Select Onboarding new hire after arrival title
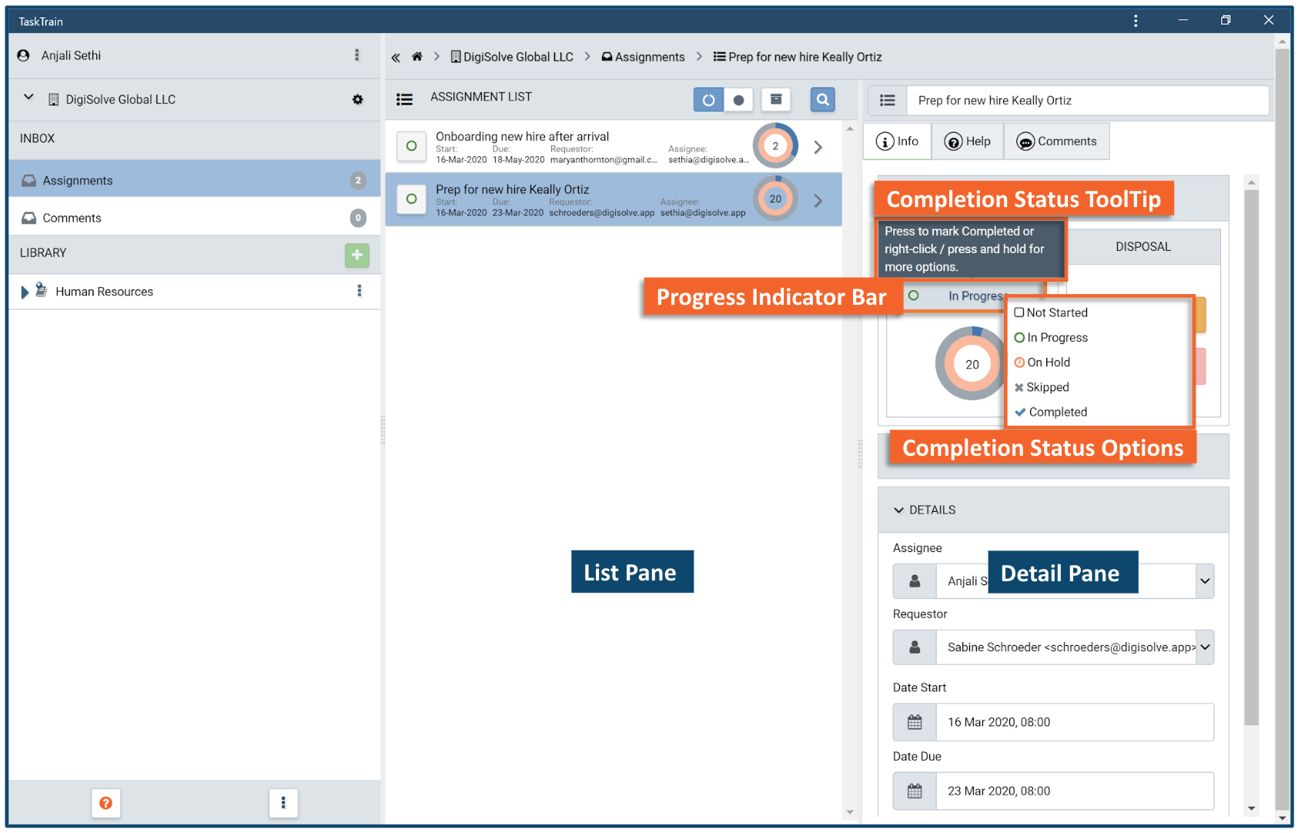This screenshot has width=1298, height=833. click(522, 136)
